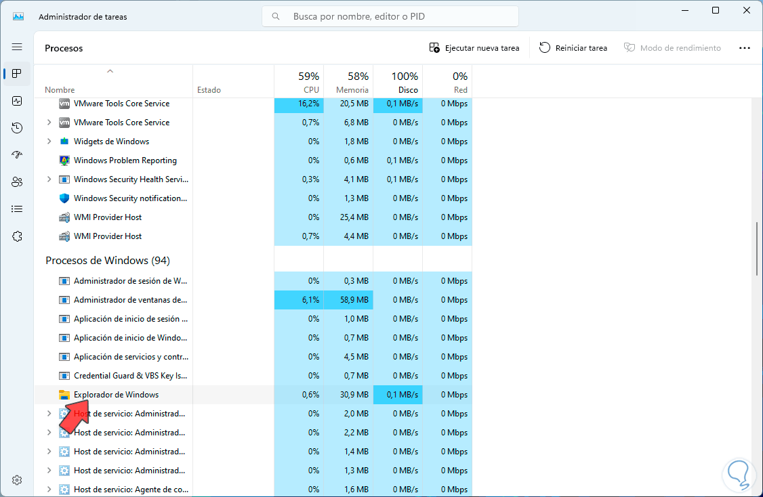763x497 pixels.
Task: Open the App history sidebar icon
Action: pyautogui.click(x=17, y=128)
